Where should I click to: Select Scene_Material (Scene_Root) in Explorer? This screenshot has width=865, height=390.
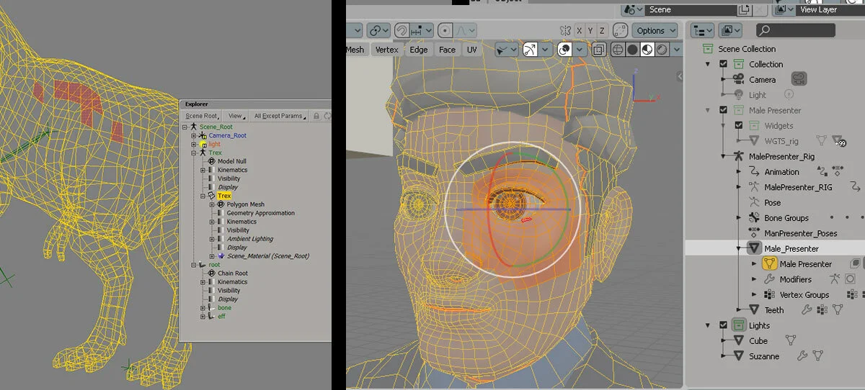coord(268,256)
